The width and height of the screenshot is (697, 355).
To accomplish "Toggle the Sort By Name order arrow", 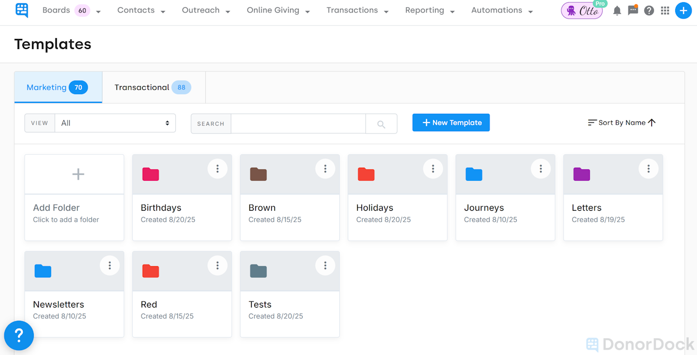I will 652,123.
